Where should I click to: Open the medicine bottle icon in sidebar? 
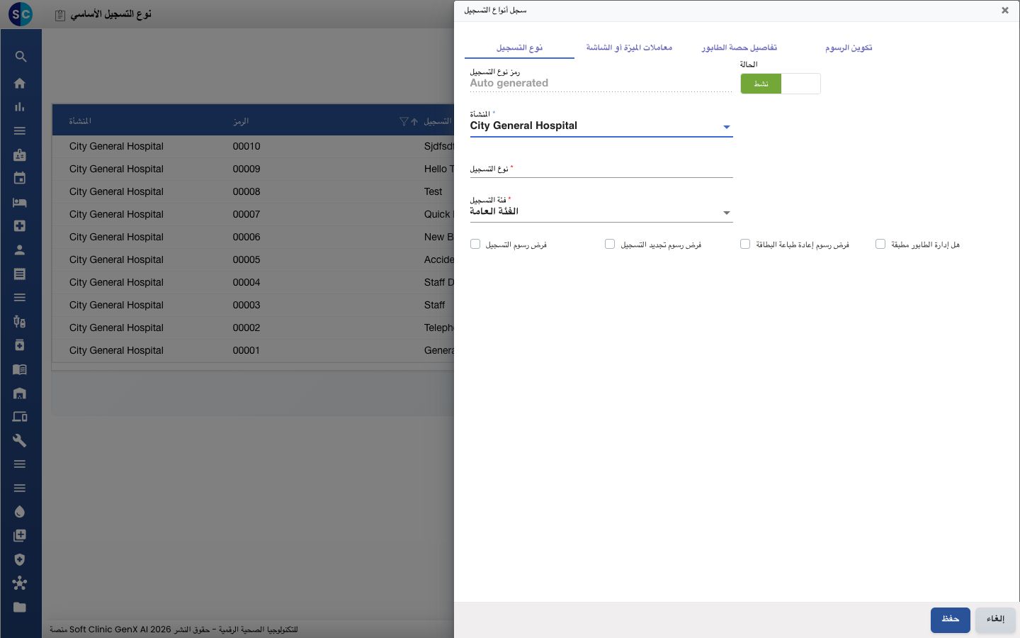tap(20, 345)
